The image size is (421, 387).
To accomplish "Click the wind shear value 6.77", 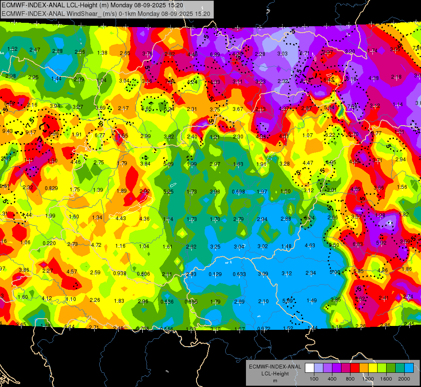I will pyautogui.click(x=100, y=135).
